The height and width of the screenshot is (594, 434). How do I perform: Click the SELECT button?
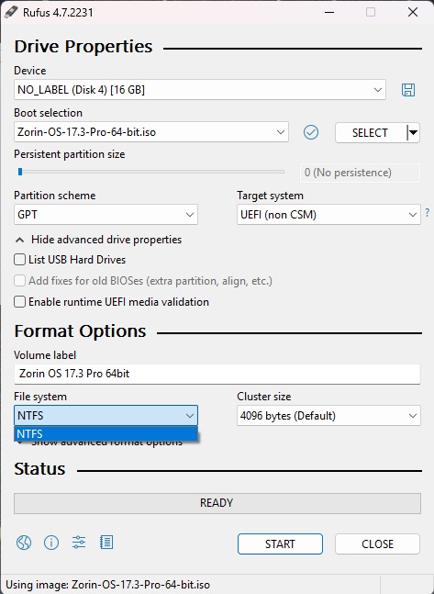370,132
